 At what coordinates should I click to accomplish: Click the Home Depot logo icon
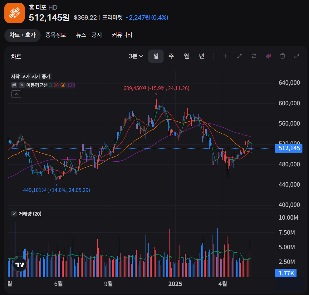(x=14, y=13)
